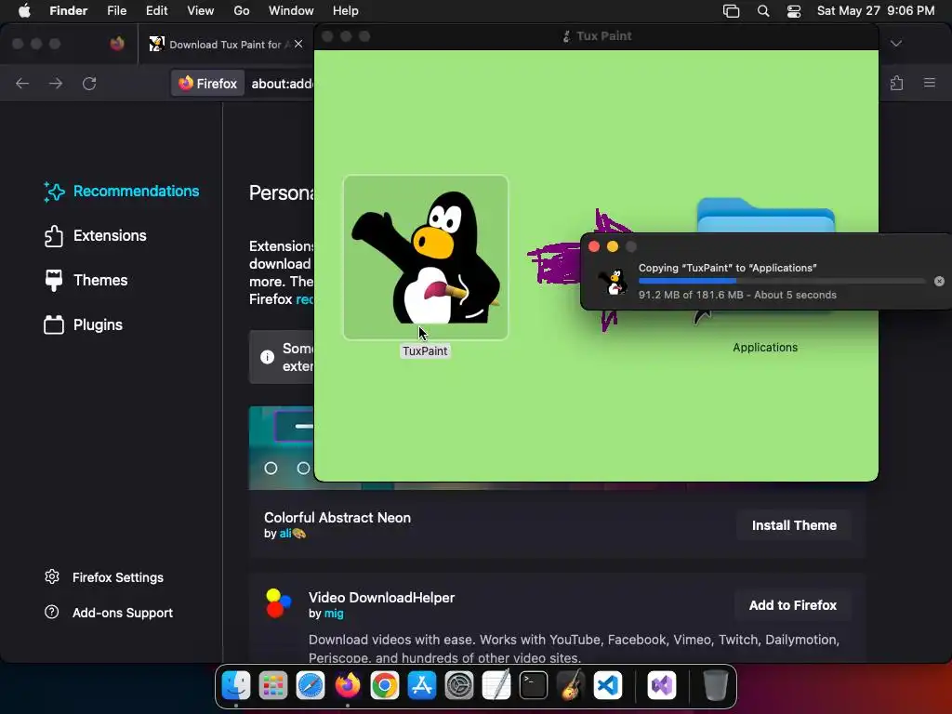952x714 pixels.
Task: Click the Colorful Abstract Neon theme preview
Action: [x=281, y=448]
